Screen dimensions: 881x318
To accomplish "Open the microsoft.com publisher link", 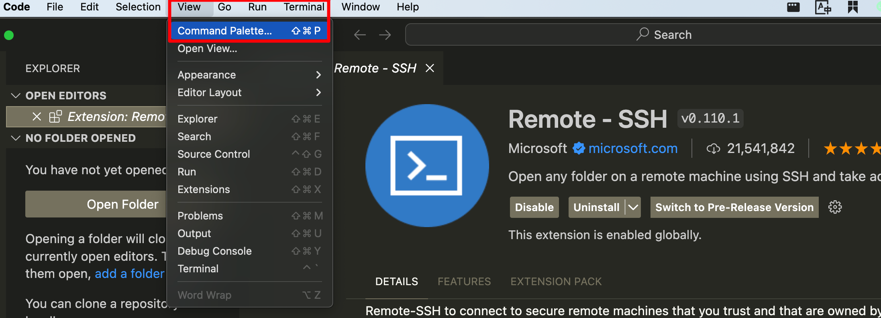I will tap(633, 149).
